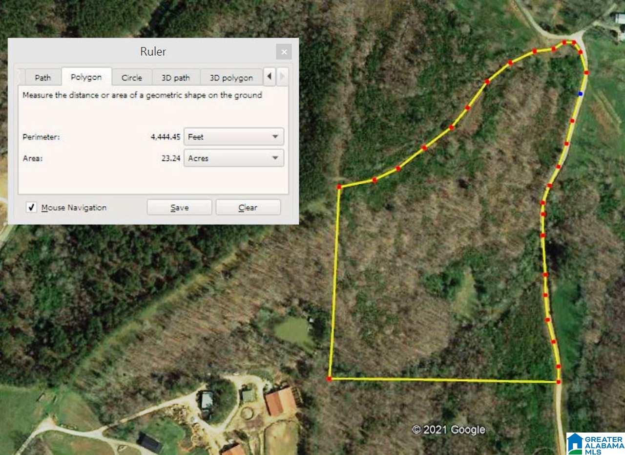Screen dimensions: 625x455
Task: Click the 2021 Google copyright text
Action: coord(449,430)
